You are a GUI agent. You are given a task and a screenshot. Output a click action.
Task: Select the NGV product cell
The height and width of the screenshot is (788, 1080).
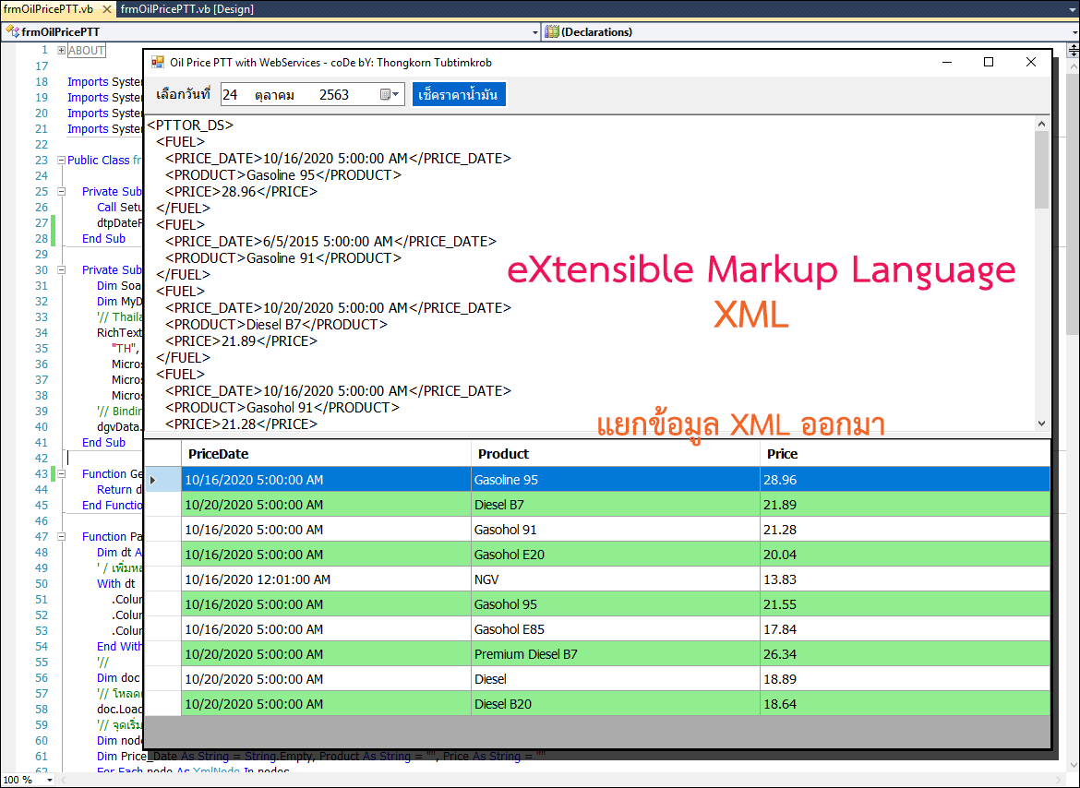pyautogui.click(x=615, y=579)
